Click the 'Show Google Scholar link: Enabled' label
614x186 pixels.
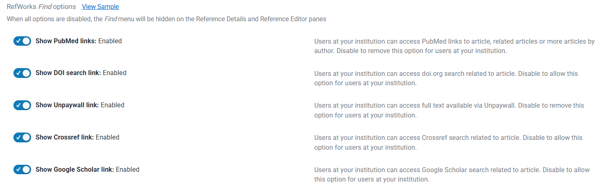pyautogui.click(x=87, y=169)
